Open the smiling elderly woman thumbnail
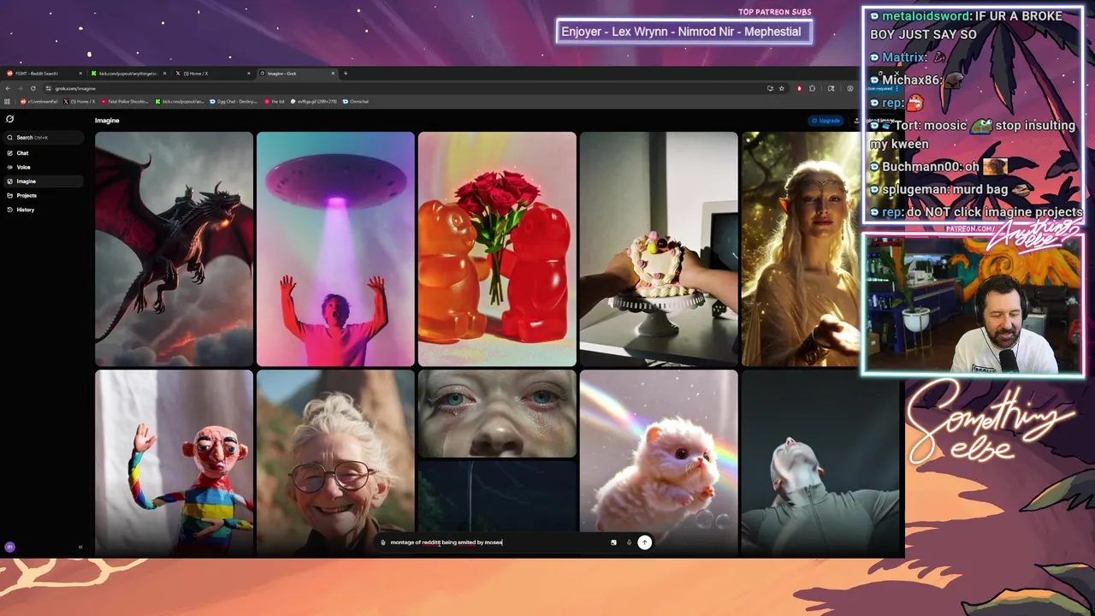This screenshot has width=1095, height=616. 335,462
